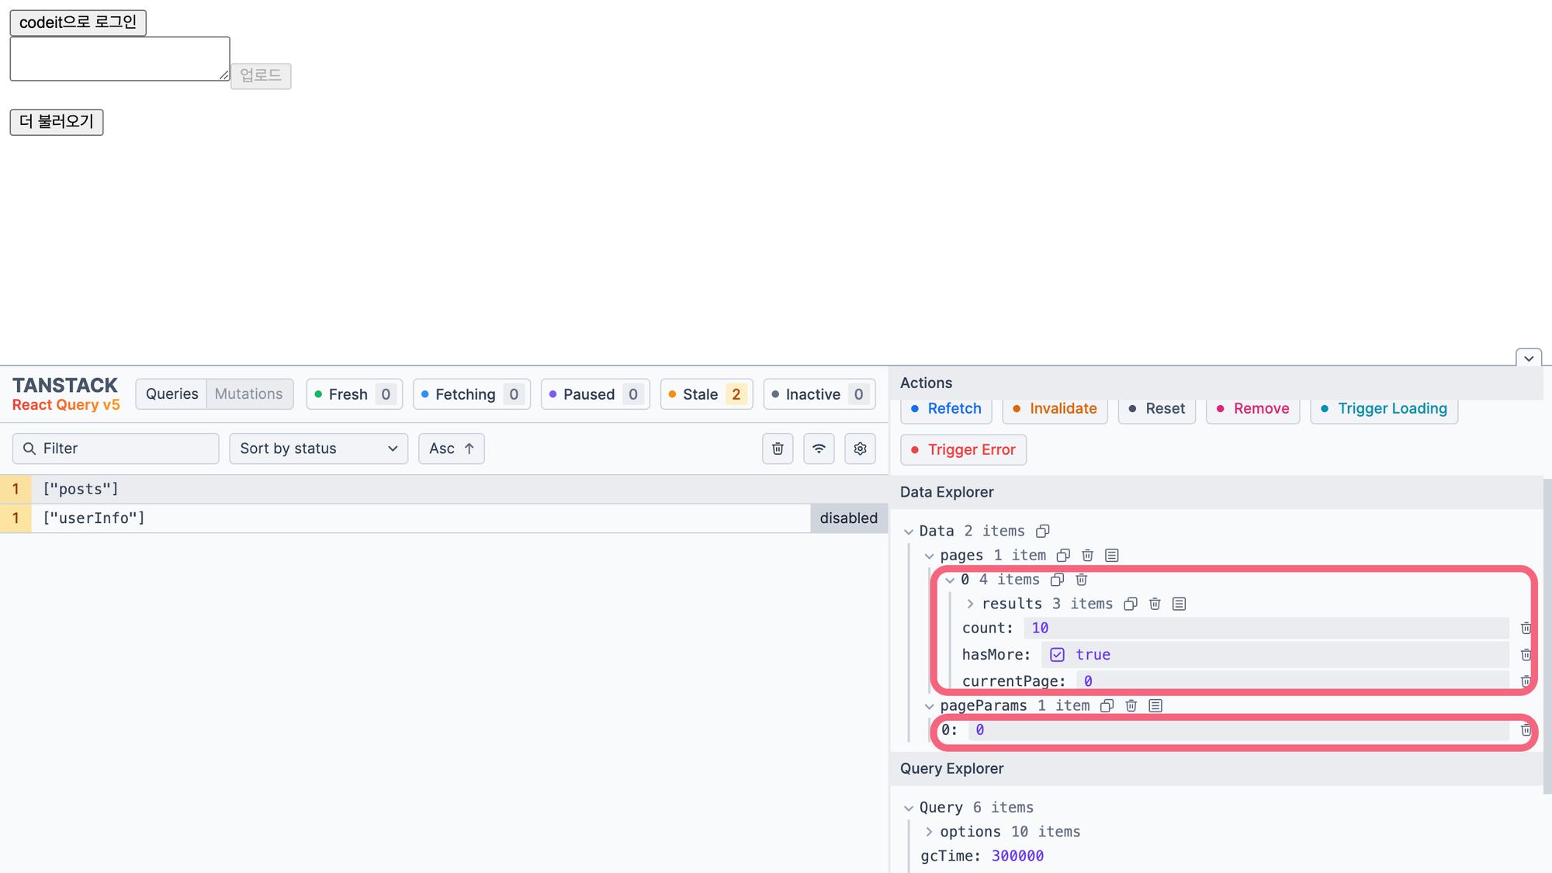
Task: Copy the pageParams array
Action: (x=1107, y=705)
